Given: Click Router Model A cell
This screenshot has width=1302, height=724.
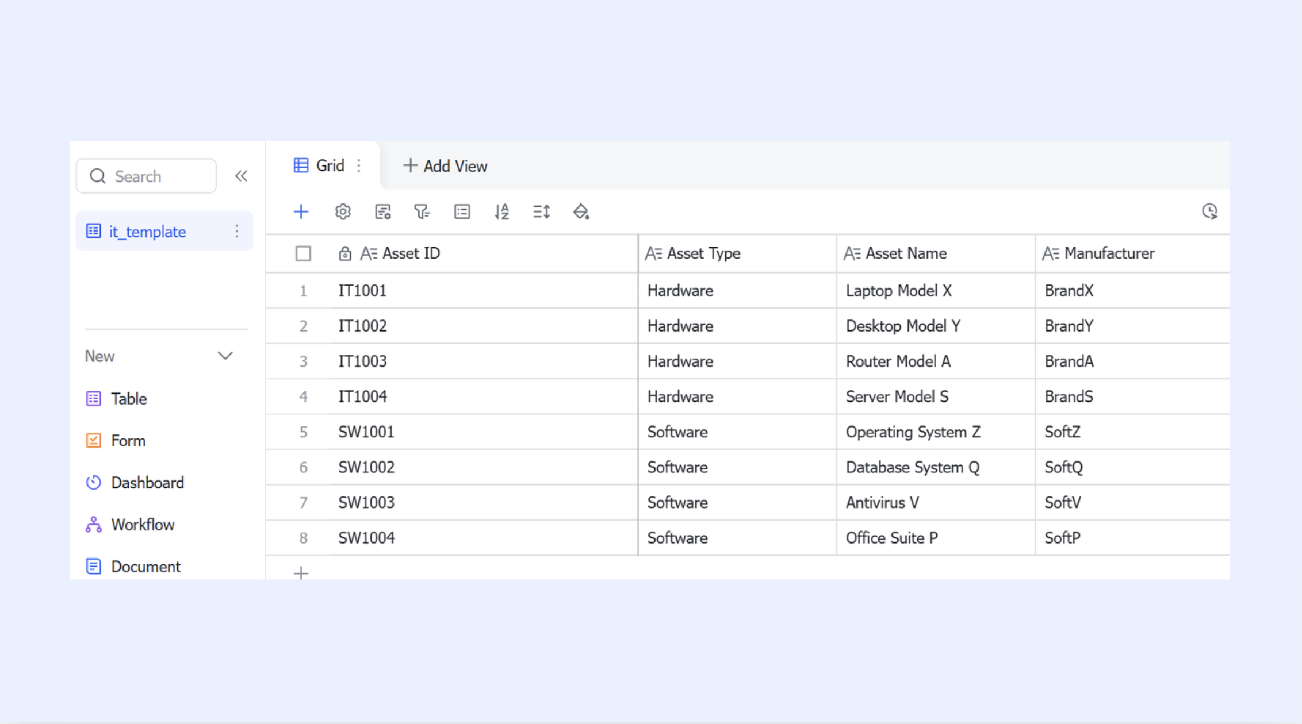Looking at the screenshot, I should (936, 361).
